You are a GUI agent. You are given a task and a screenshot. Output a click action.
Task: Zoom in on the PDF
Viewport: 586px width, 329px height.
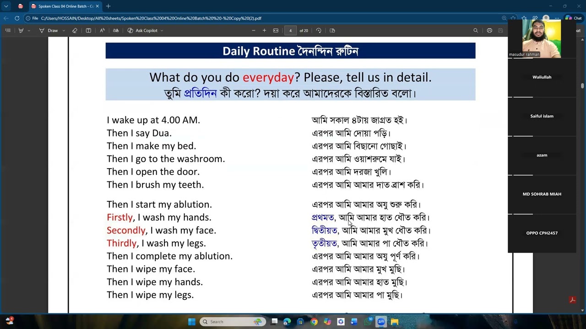[x=264, y=31]
